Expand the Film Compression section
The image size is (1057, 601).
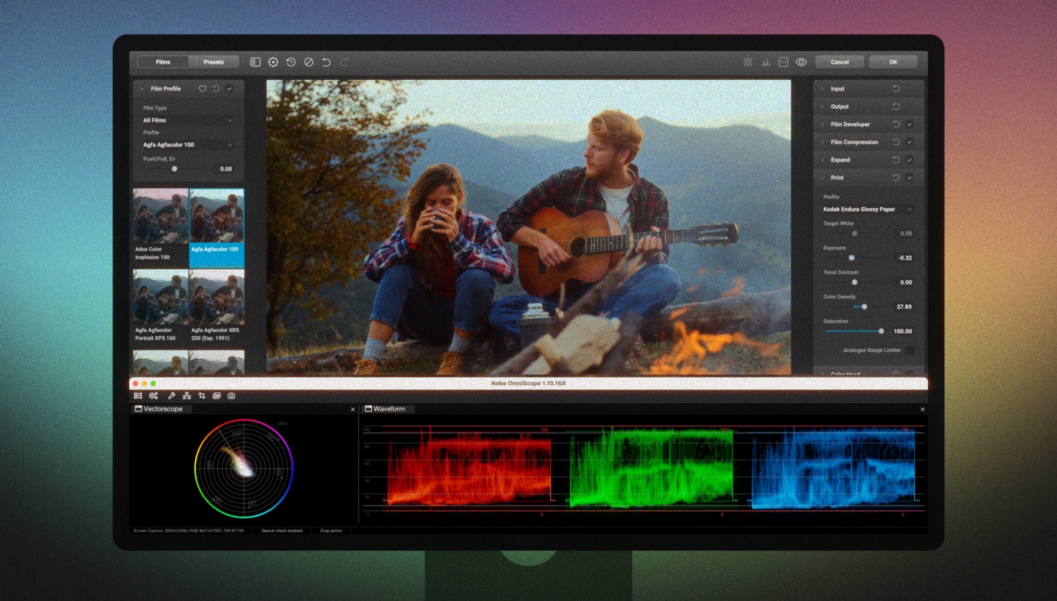(x=822, y=142)
